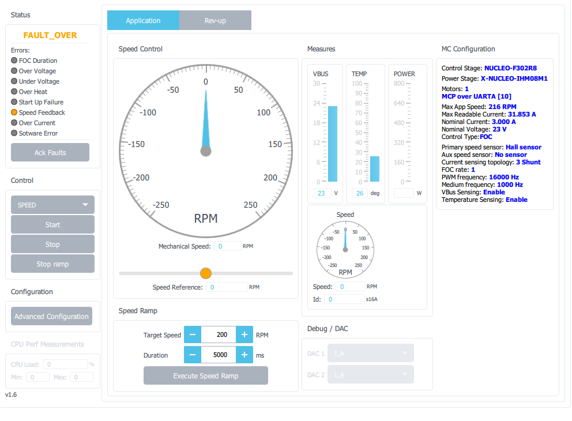Click Execute Speed Ramp button
The height and width of the screenshot is (421, 572).
[x=206, y=375]
